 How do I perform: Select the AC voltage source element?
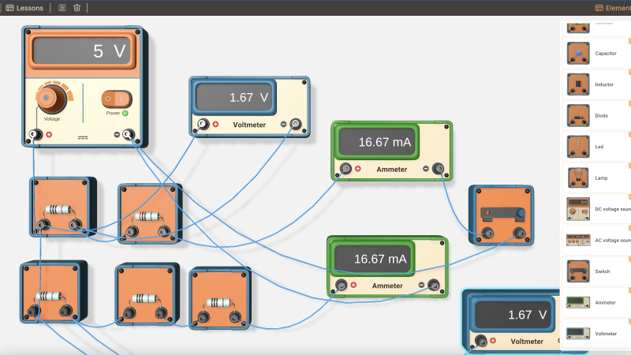click(597, 241)
